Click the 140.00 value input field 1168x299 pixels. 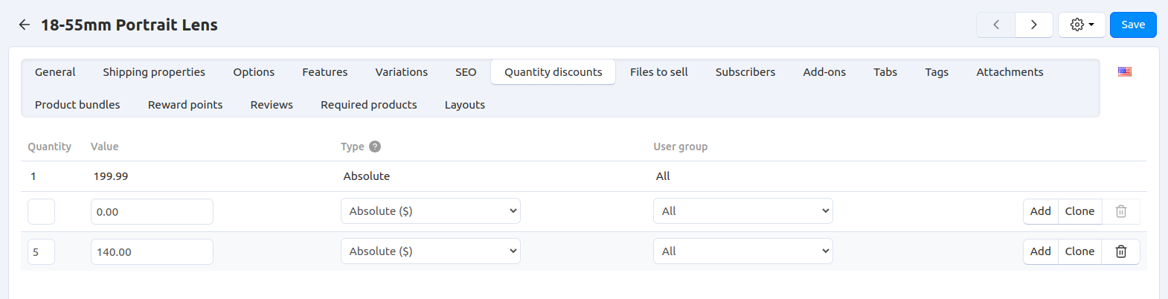coord(152,251)
